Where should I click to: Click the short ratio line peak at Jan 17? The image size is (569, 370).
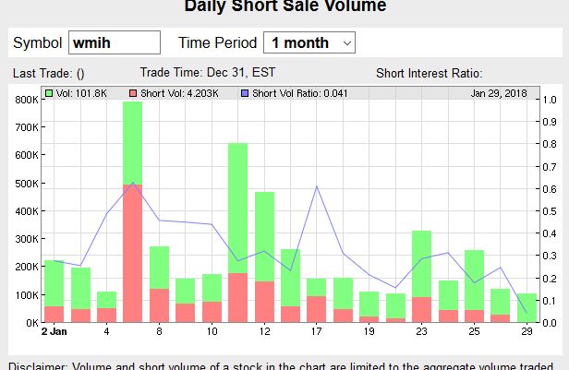(x=317, y=186)
